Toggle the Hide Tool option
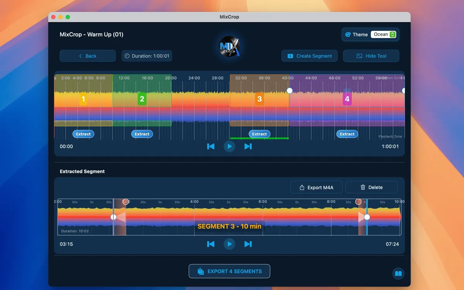Image resolution: width=464 pixels, height=290 pixels. point(371,56)
